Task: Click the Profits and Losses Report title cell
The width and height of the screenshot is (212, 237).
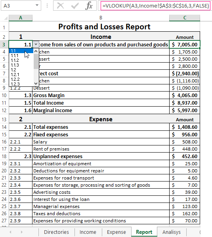Action: click(104, 27)
